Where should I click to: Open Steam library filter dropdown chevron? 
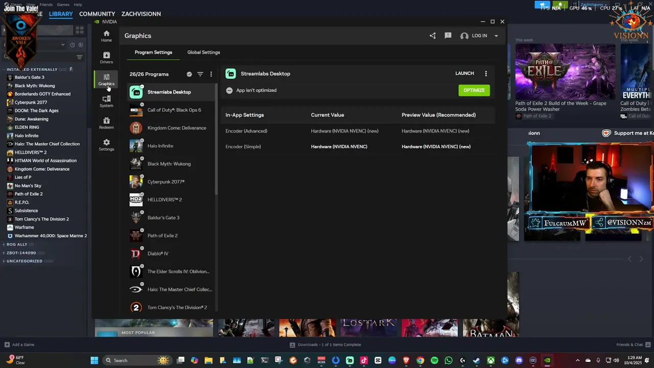click(63, 44)
